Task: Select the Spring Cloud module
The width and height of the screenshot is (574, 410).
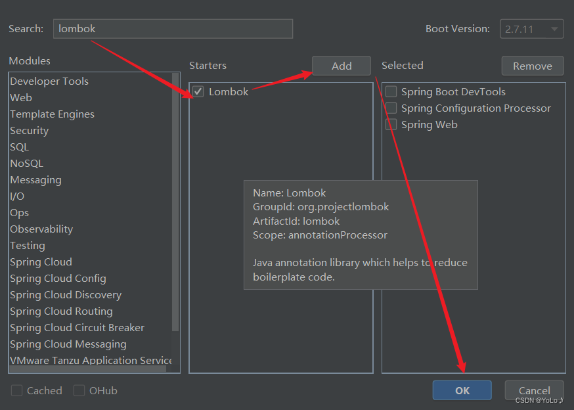Action: point(90,262)
